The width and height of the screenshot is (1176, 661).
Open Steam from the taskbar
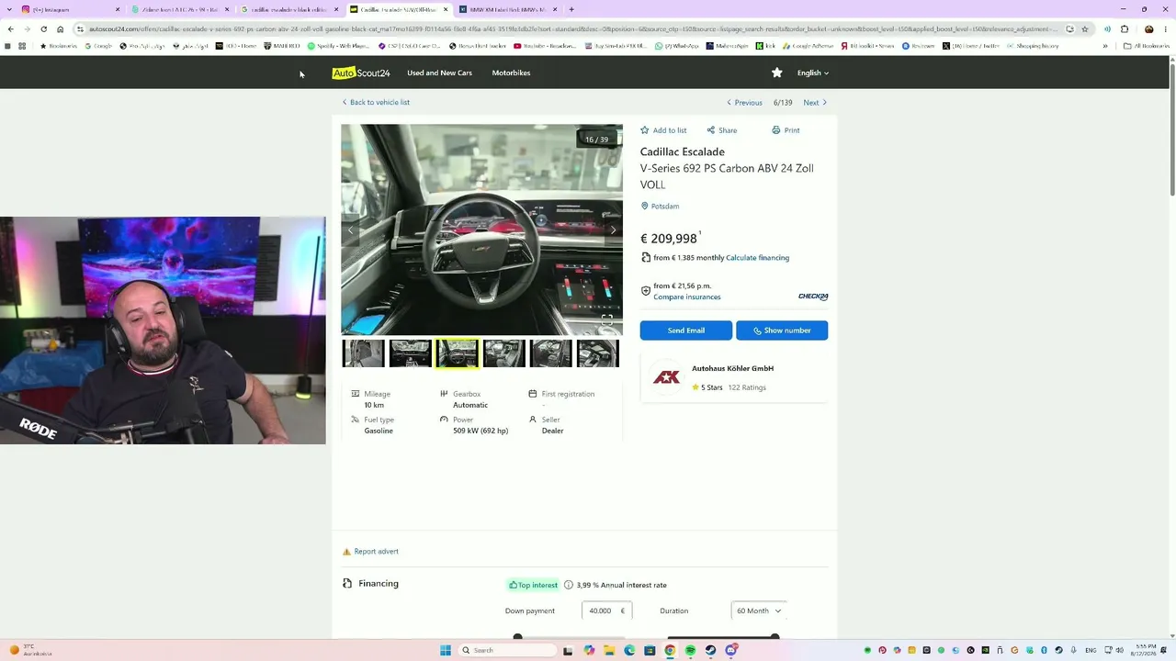coord(710,650)
